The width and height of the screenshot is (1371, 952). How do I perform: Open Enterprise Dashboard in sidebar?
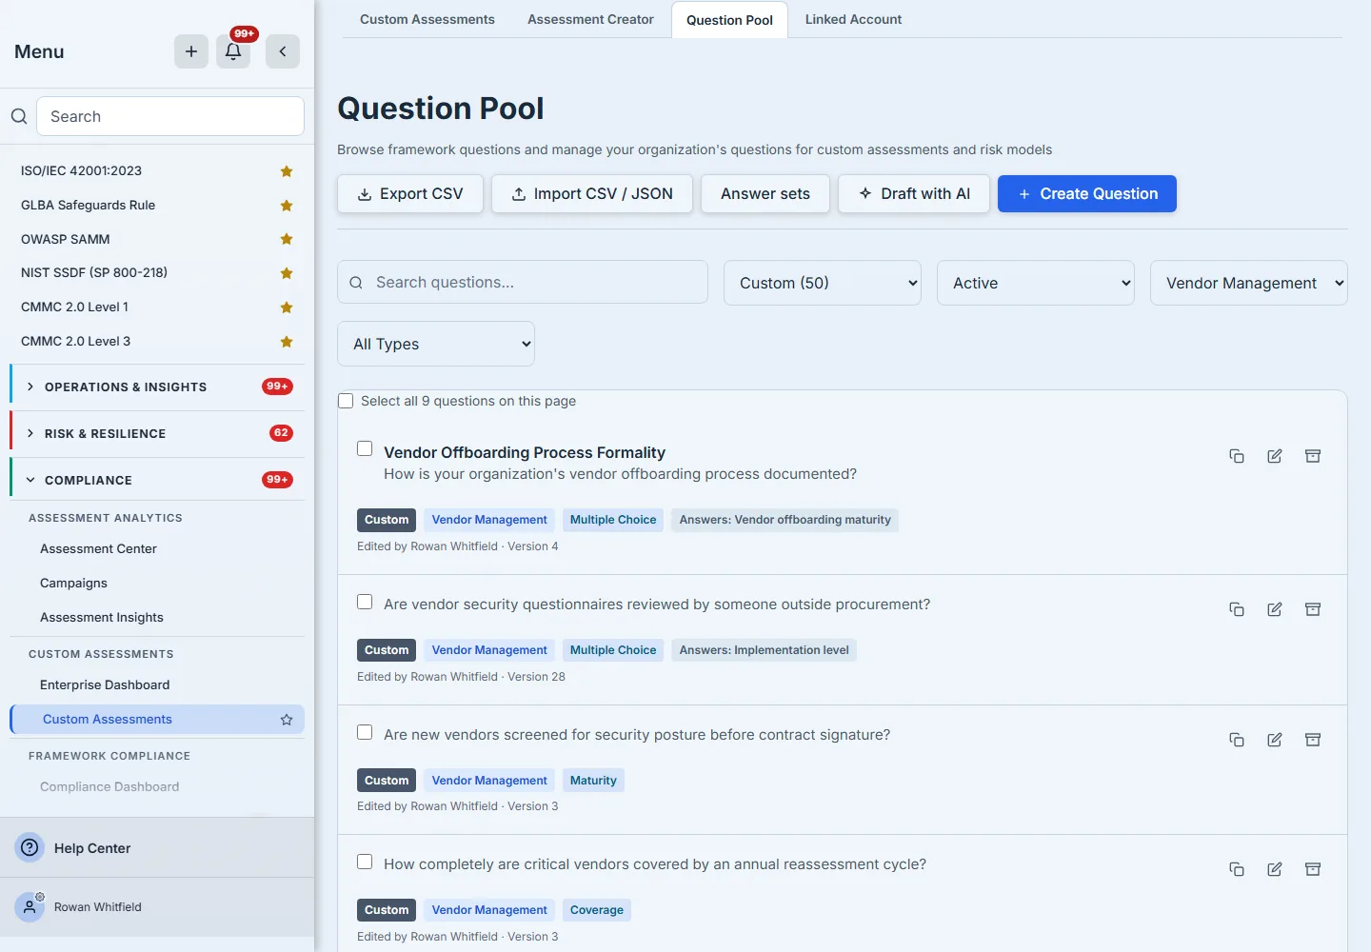(x=105, y=685)
